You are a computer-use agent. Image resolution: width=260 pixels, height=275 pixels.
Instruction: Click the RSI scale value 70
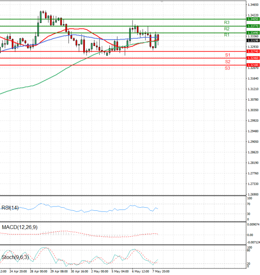coord(248,204)
